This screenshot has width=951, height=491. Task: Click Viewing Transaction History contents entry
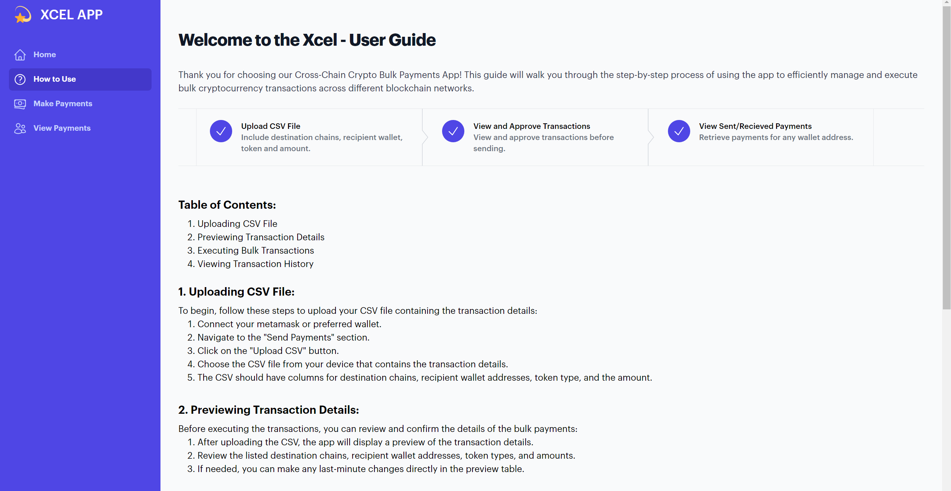256,264
